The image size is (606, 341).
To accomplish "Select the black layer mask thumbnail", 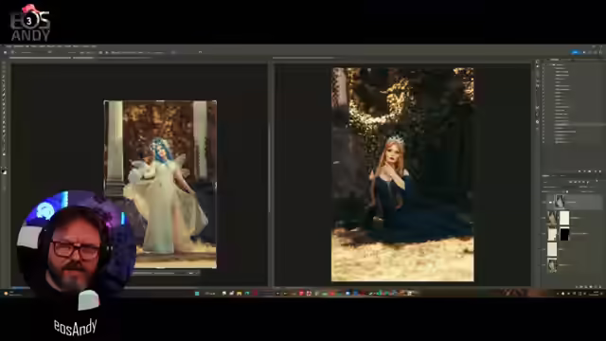I will tap(564, 234).
